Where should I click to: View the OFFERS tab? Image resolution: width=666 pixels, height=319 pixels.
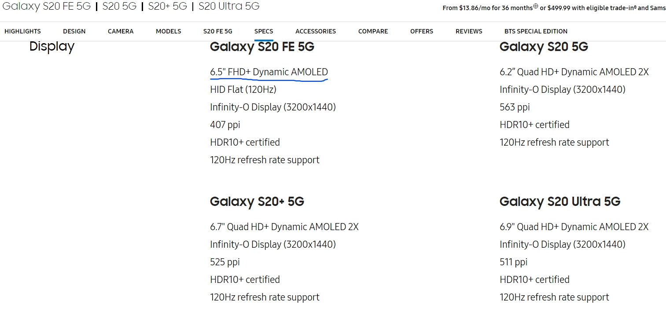tap(422, 31)
